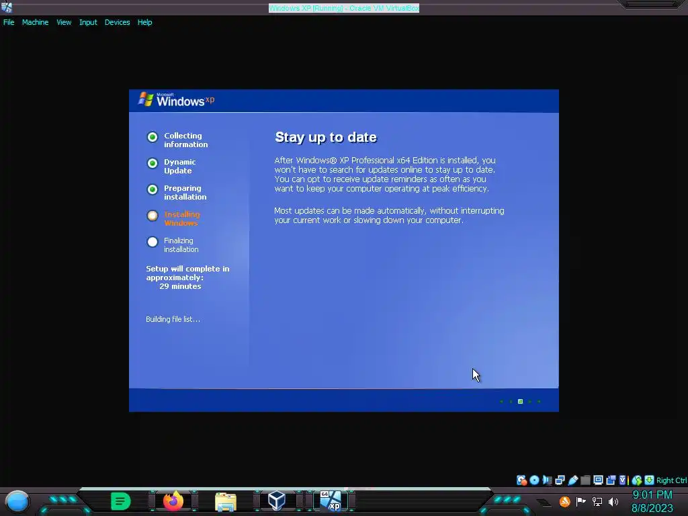Screen dimensions: 688x516
Task: Click the highlighted setup progress square
Action: 521,402
